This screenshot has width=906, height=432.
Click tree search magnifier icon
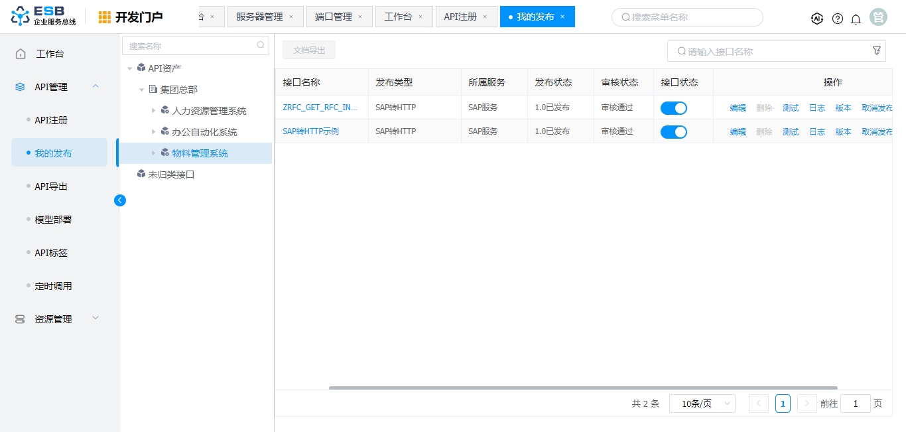(x=261, y=46)
